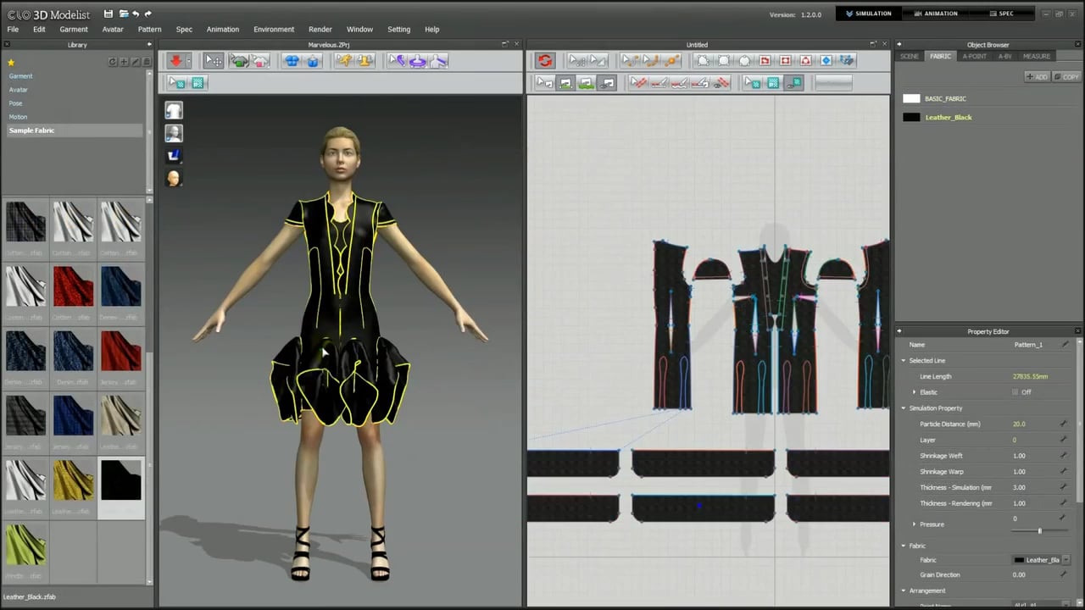The image size is (1085, 610).
Task: Switch to SIMULATION mode
Action: [868, 14]
